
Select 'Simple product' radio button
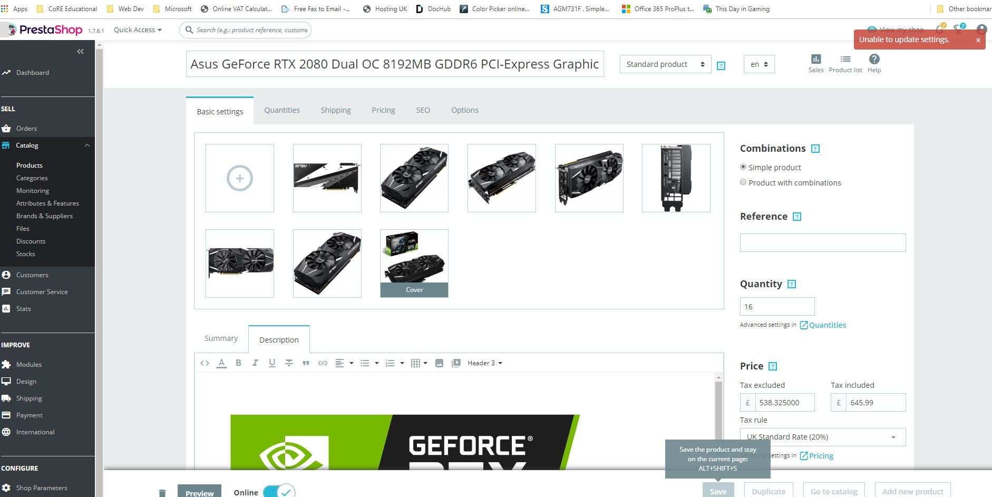tap(743, 167)
